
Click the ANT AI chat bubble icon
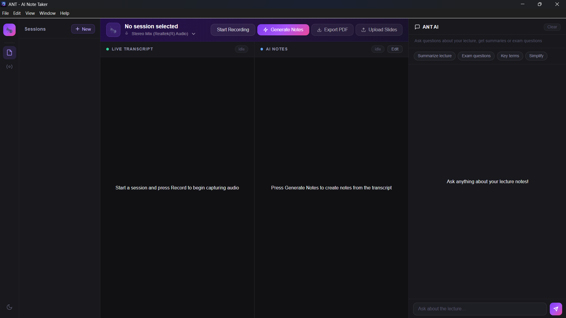[x=417, y=27]
